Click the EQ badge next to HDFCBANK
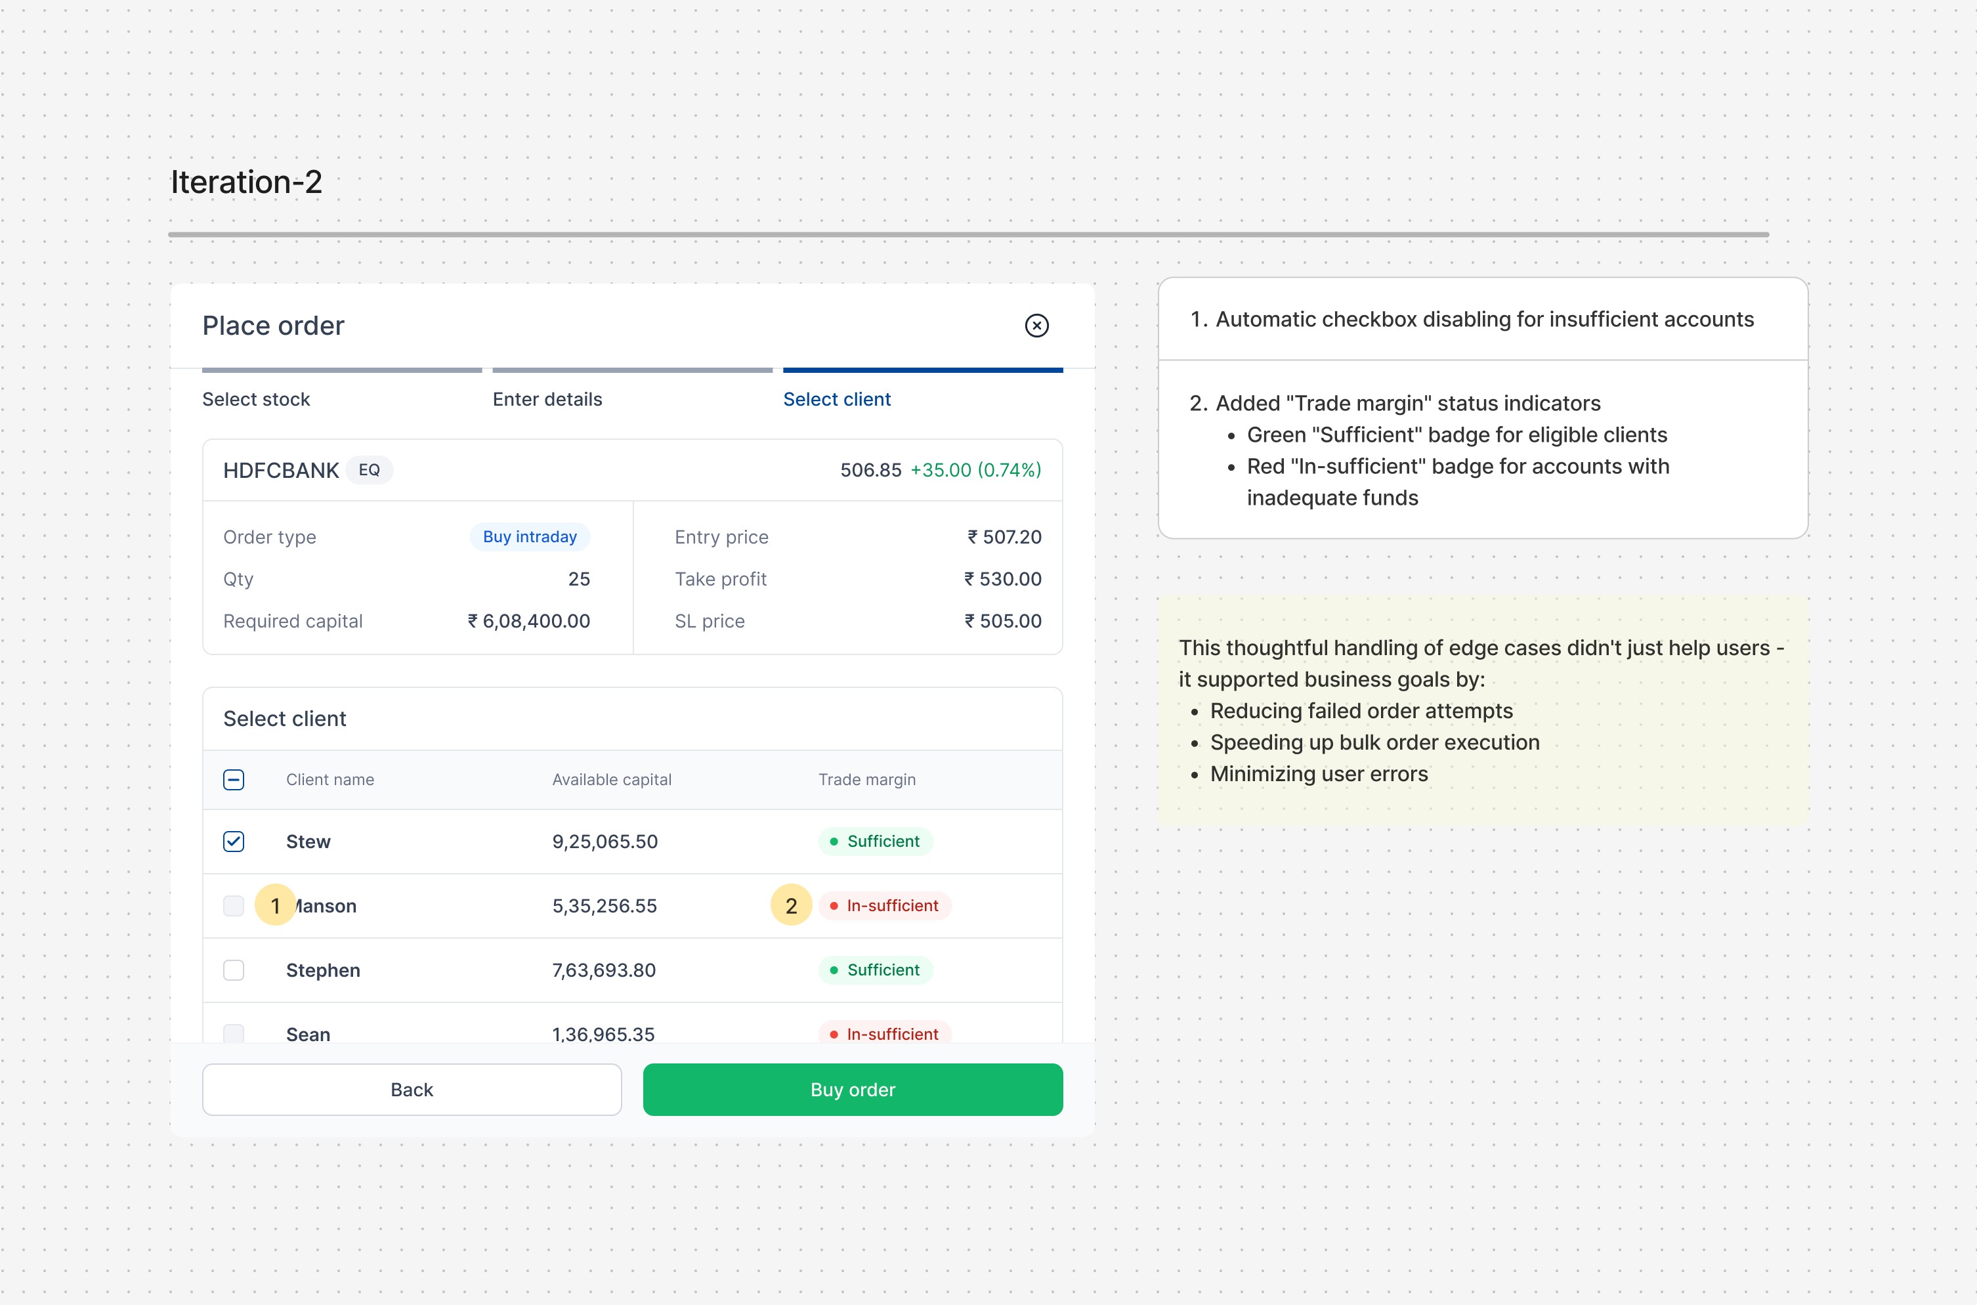The width and height of the screenshot is (1977, 1305). click(370, 470)
